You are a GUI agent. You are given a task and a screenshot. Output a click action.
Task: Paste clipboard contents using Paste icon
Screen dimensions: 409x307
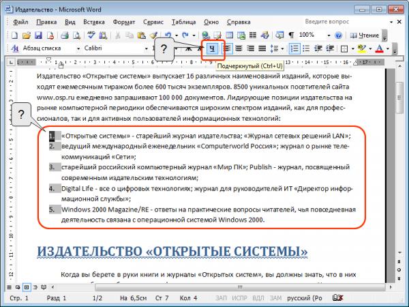click(x=141, y=35)
